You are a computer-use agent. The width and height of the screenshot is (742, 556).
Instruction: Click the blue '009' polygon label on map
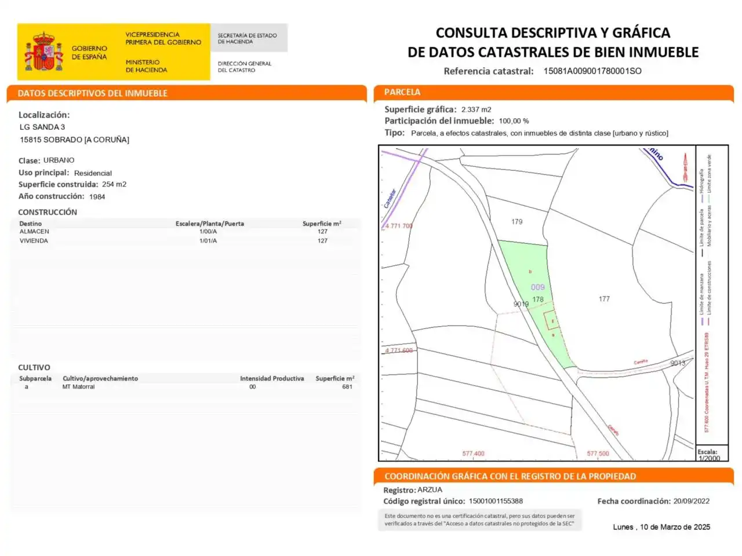pyautogui.click(x=538, y=287)
